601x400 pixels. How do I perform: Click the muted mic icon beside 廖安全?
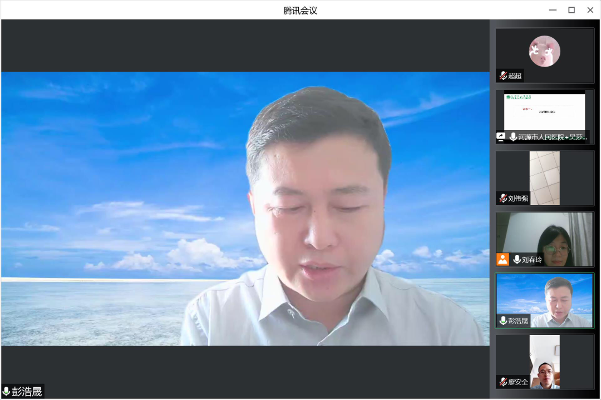coord(503,382)
